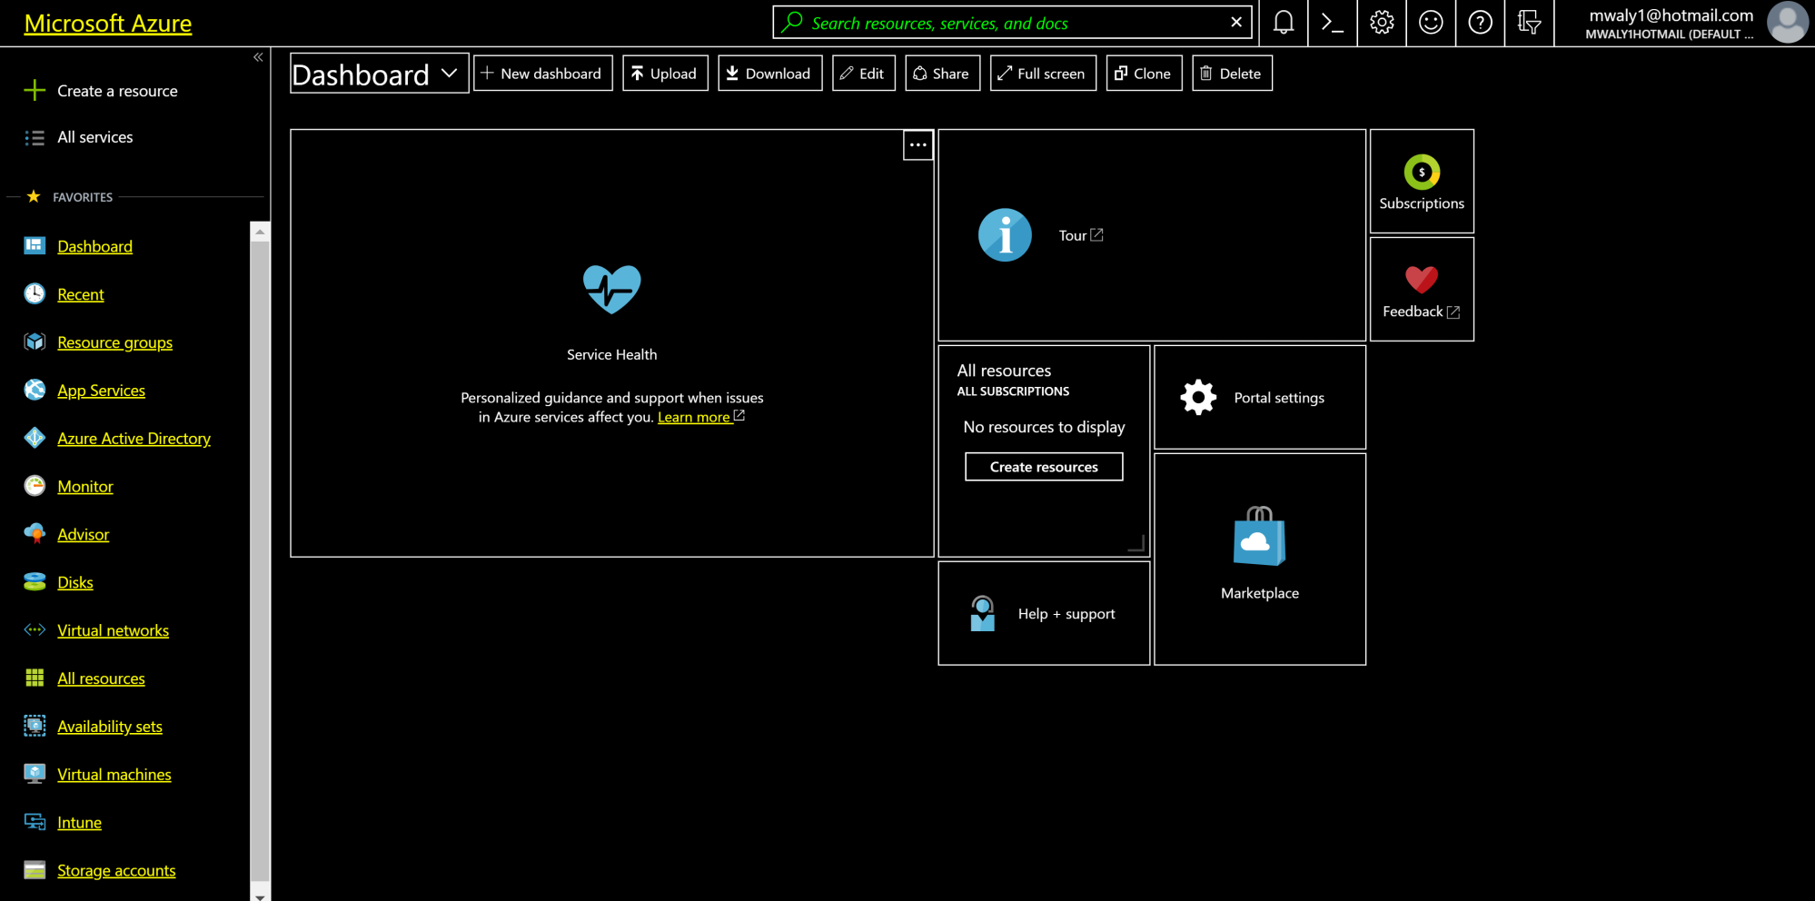Image resolution: width=1815 pixels, height=901 pixels.
Task: Delete the dashboard
Action: (x=1232, y=74)
